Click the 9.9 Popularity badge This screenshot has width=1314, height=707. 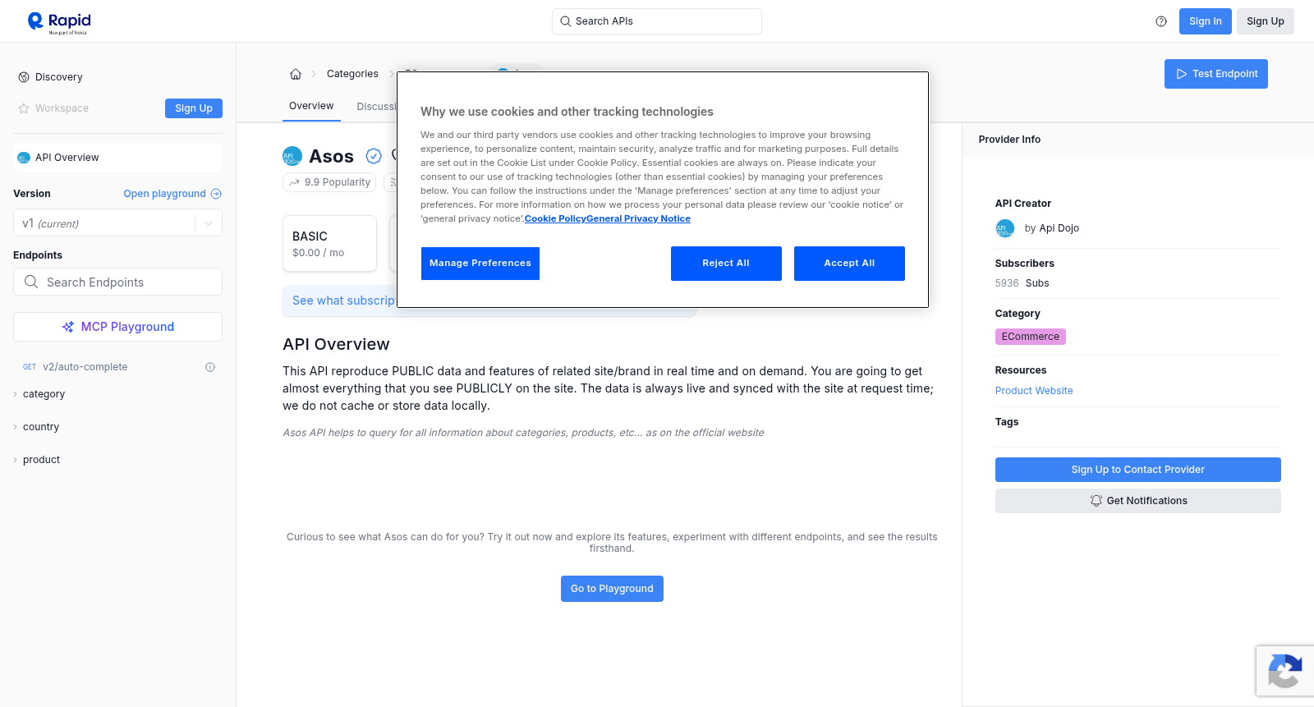[329, 182]
